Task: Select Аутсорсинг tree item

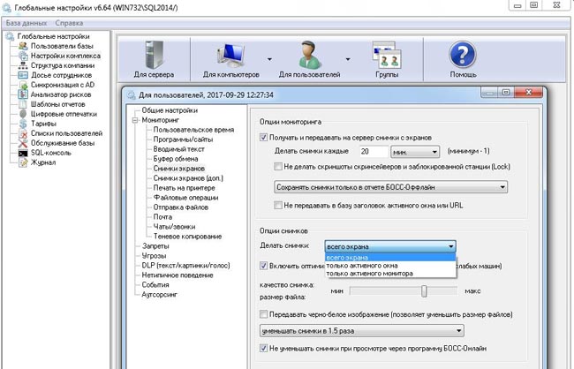Action: pyautogui.click(x=159, y=294)
